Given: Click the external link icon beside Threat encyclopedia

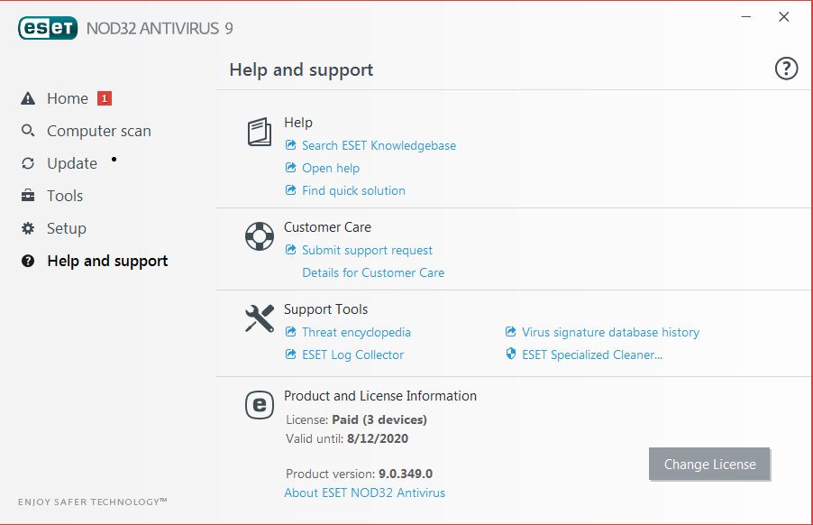Looking at the screenshot, I should point(291,332).
